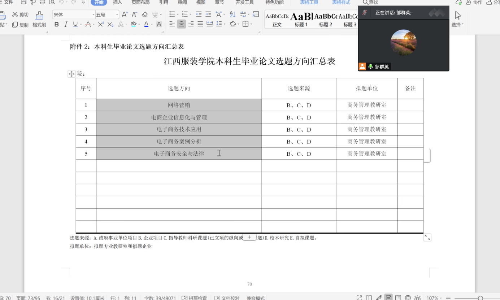Toggle Underline formatting
500x300 pixels.
tap(75, 24)
